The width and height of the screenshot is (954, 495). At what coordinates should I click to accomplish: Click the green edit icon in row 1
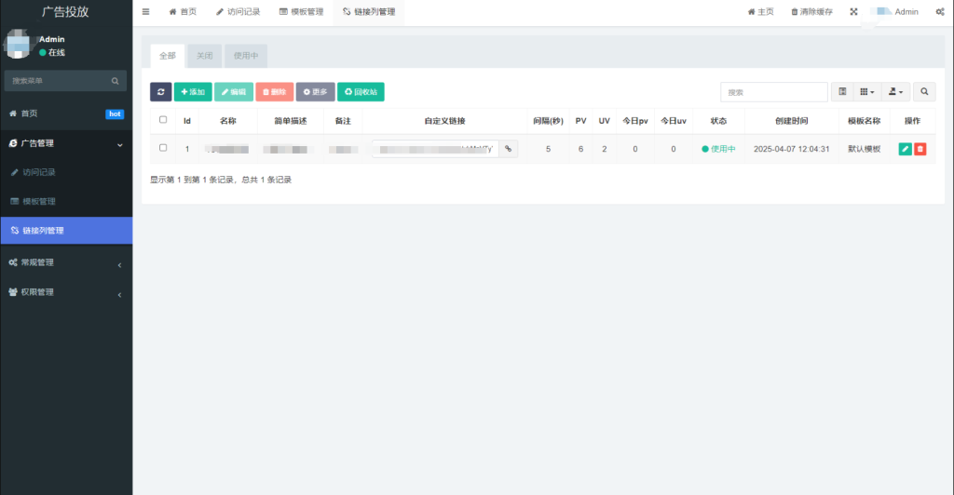905,149
